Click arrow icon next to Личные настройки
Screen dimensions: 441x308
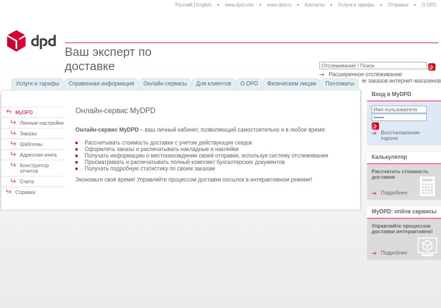[x=13, y=122]
